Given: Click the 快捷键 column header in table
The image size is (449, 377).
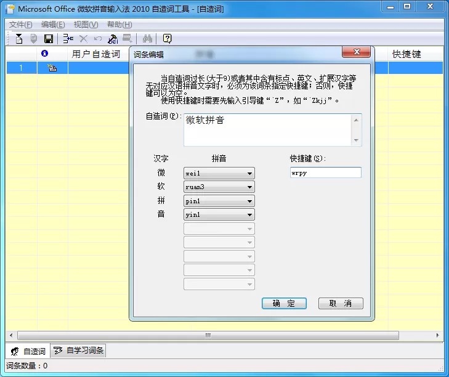Looking at the screenshot, I should (407, 54).
